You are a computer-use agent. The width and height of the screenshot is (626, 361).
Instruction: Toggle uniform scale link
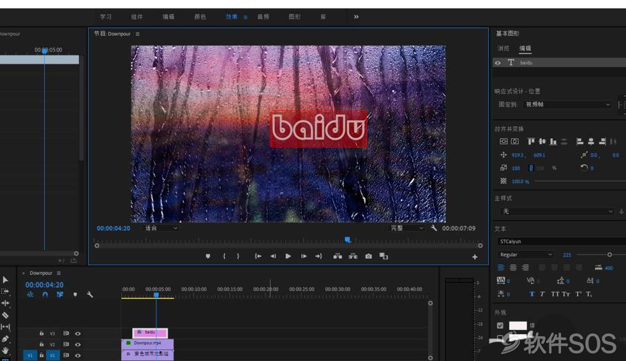[531, 168]
